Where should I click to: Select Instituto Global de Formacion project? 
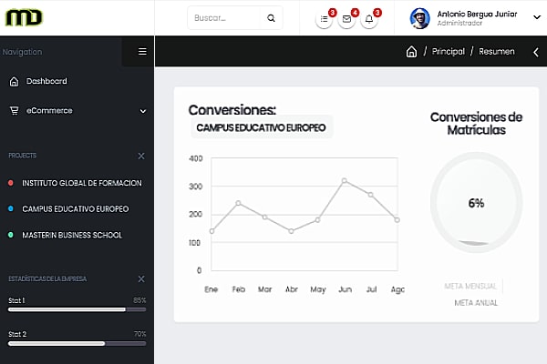coord(81,183)
